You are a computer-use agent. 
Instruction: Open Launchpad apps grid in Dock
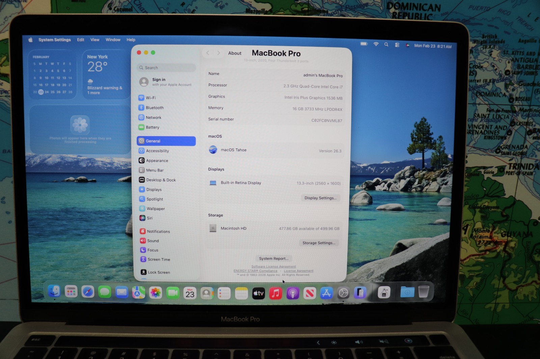tap(71, 292)
